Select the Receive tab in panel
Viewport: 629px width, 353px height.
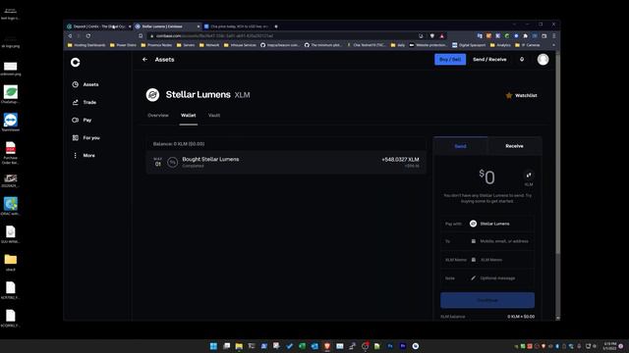(514, 146)
